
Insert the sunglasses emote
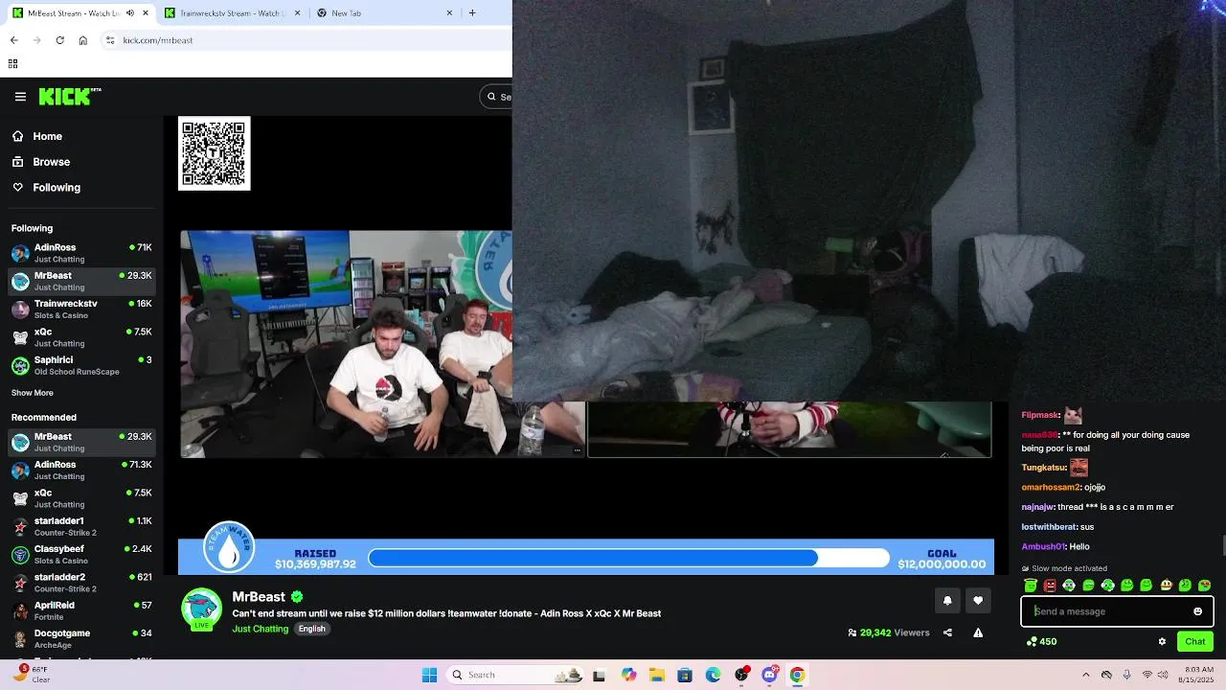1205,586
